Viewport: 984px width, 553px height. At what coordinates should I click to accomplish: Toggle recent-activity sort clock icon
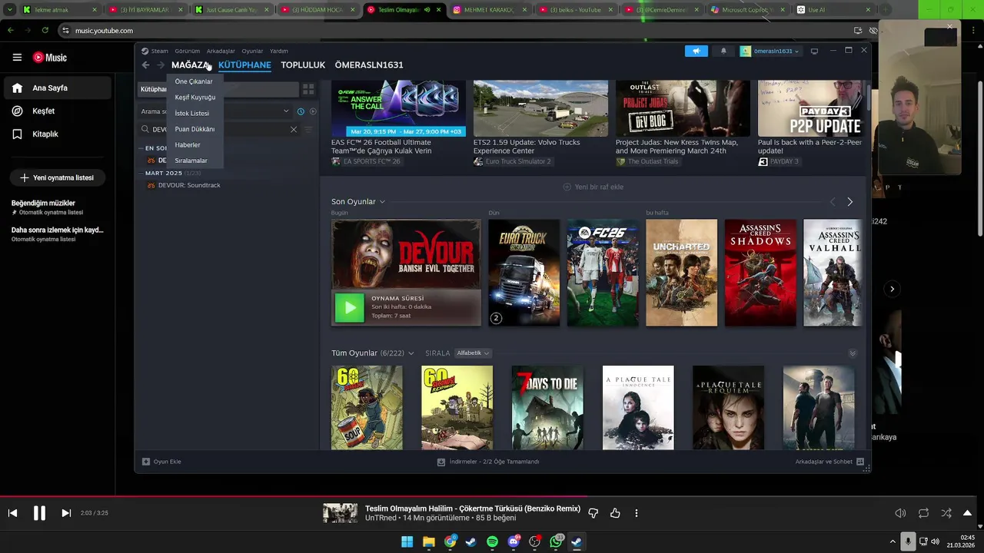[x=301, y=111]
